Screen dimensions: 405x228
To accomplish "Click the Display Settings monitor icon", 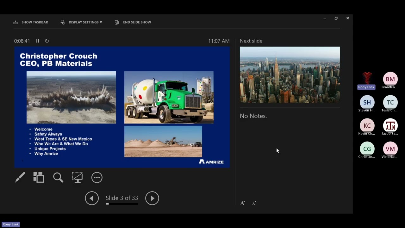I will (x=63, y=22).
